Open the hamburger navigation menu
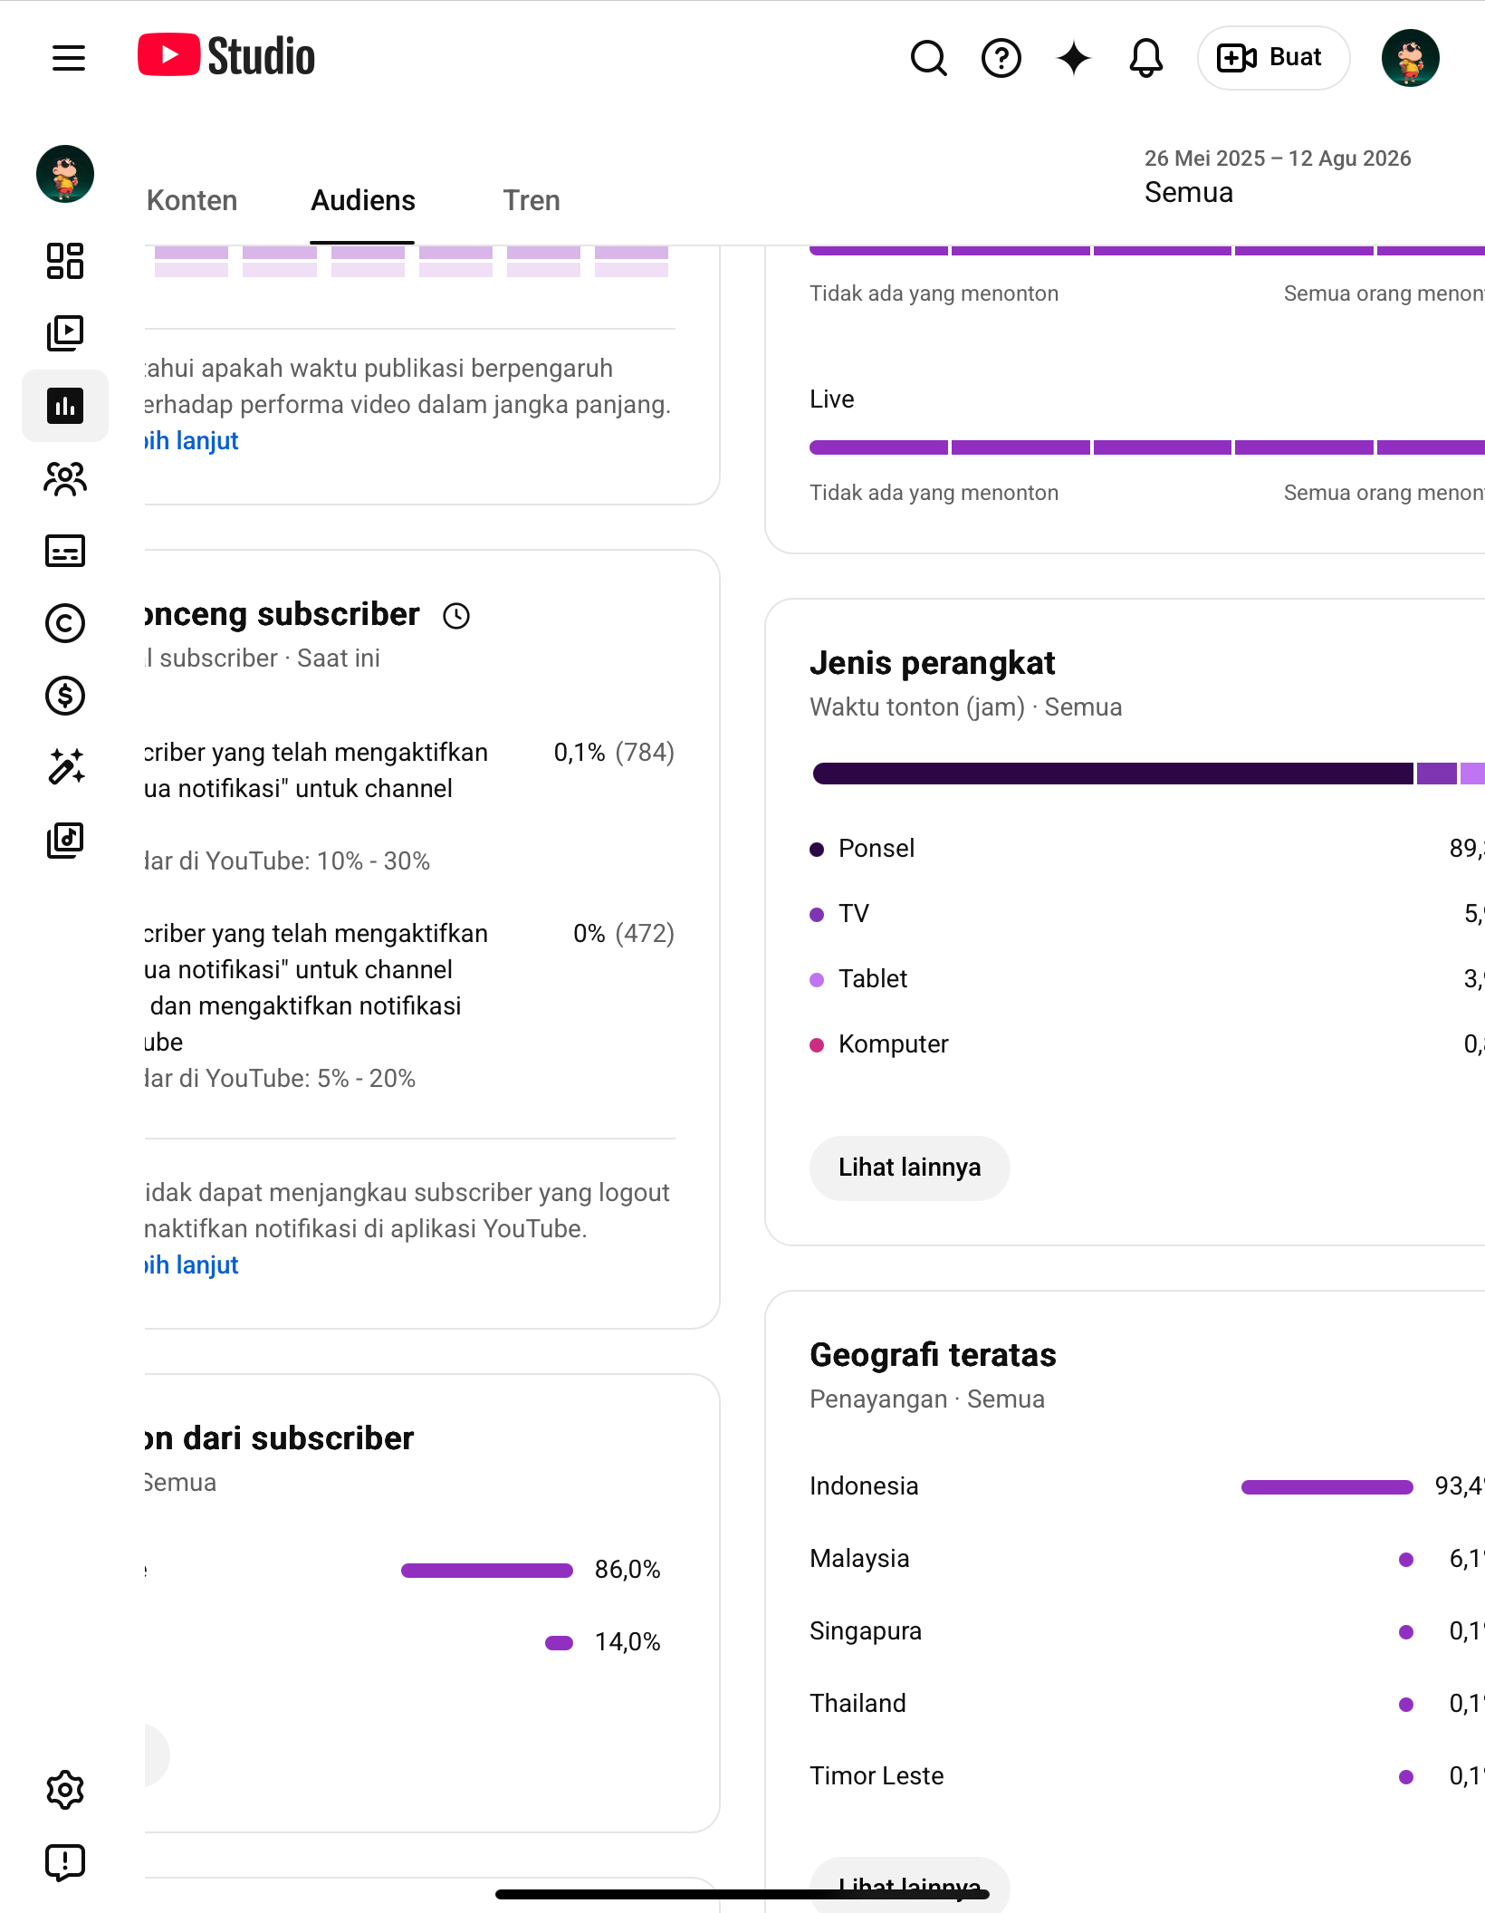 pos(69,58)
